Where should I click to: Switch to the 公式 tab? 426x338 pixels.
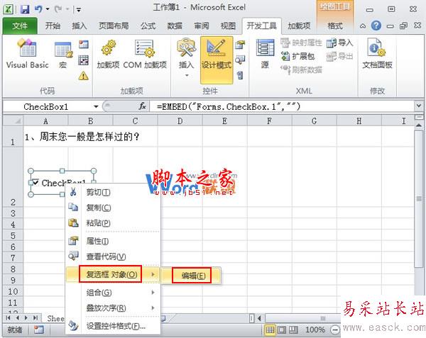(148, 26)
